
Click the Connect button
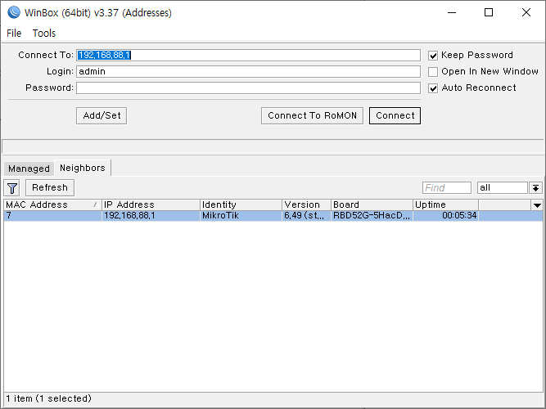pos(395,115)
